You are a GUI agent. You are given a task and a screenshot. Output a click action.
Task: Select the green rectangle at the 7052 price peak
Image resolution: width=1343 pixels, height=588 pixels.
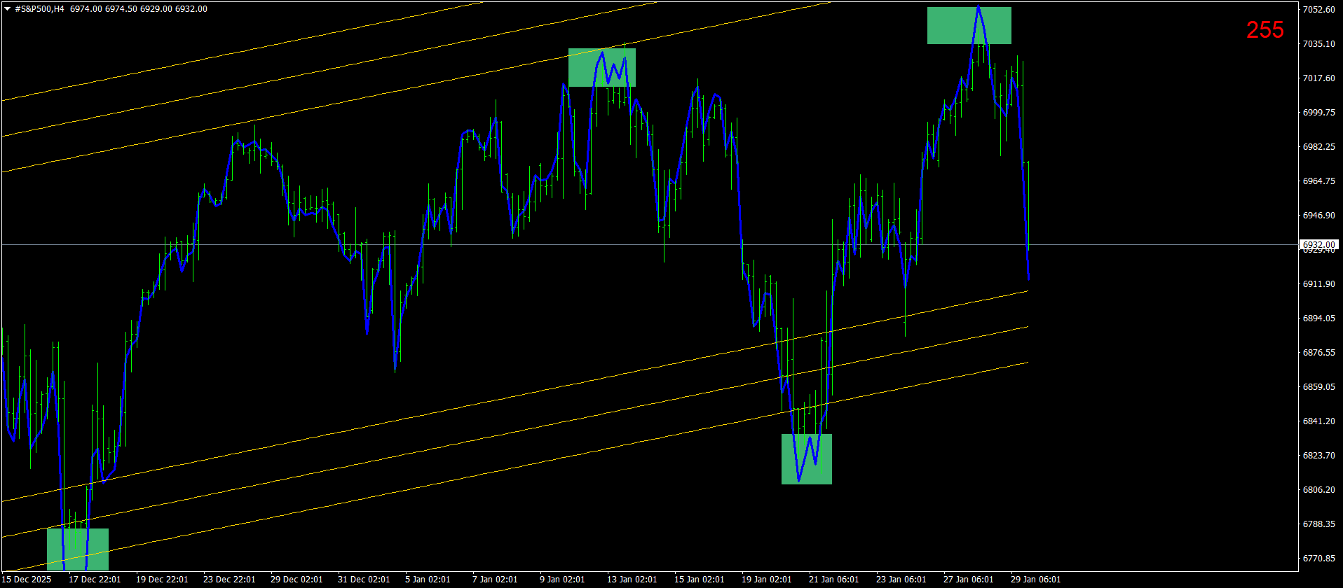pos(969,26)
